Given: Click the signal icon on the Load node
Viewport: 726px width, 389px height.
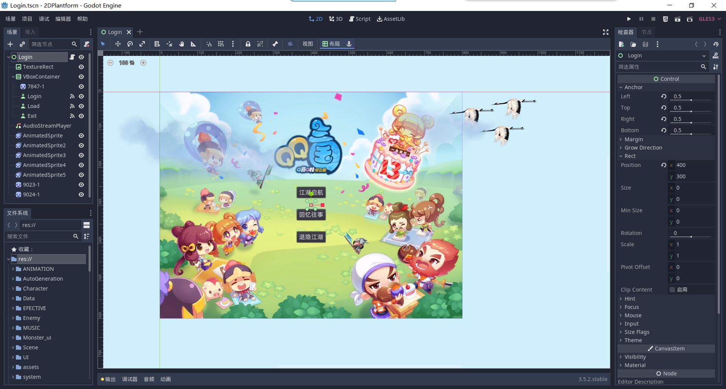Looking at the screenshot, I should click(72, 106).
